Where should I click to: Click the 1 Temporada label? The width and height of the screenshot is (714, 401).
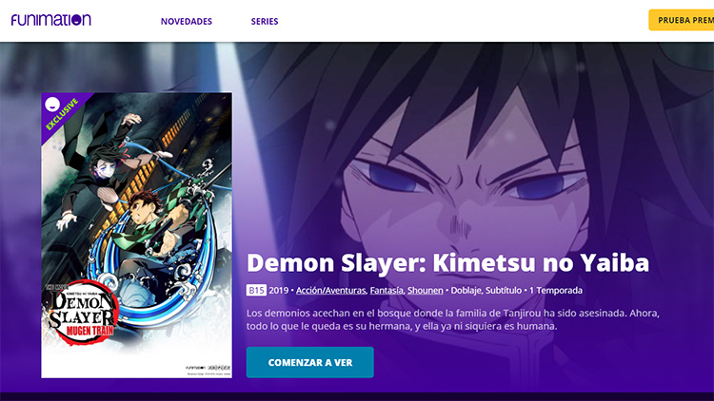[x=556, y=291]
